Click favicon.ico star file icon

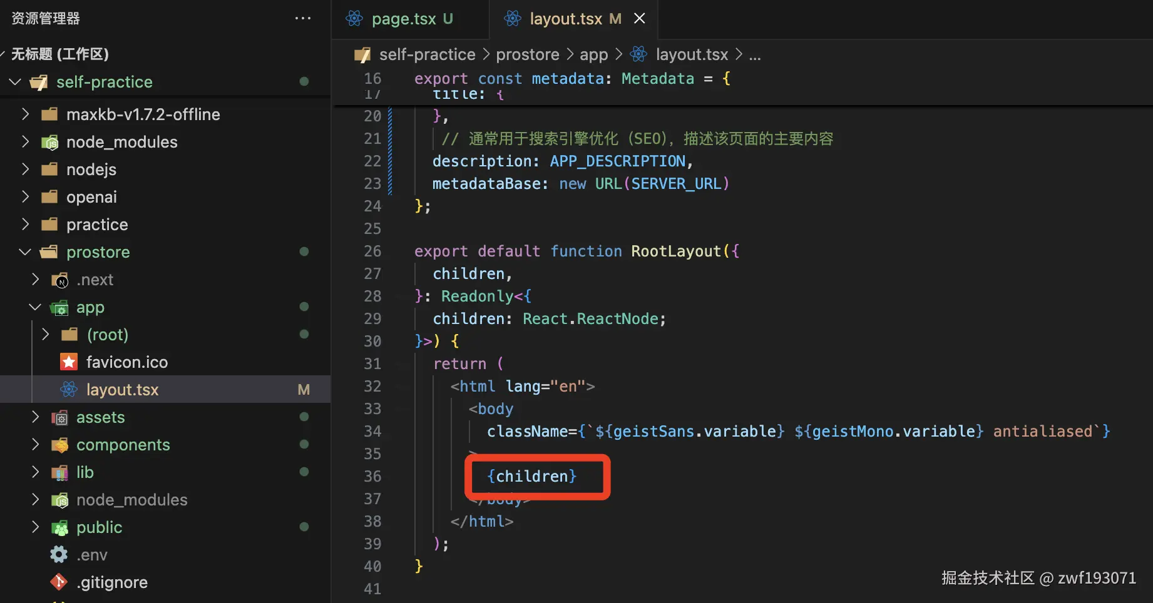69,362
